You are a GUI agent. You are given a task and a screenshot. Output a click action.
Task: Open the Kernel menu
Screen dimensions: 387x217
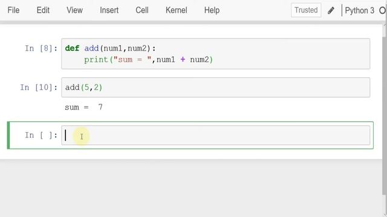(176, 10)
